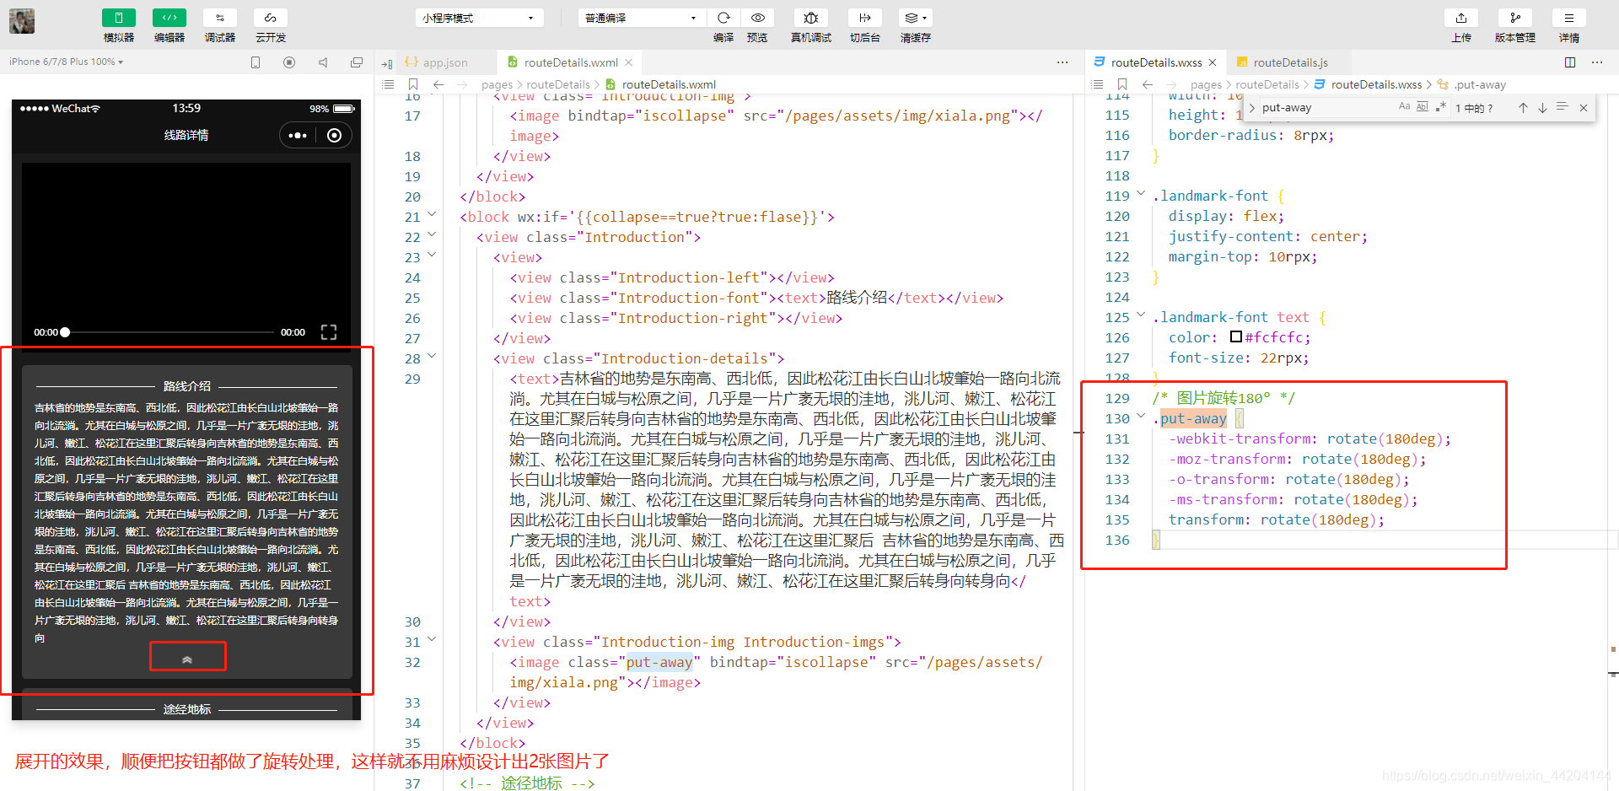Viewport: 1619px width, 791px height.
Task: Collapse the view at line 31
Action: [432, 639]
